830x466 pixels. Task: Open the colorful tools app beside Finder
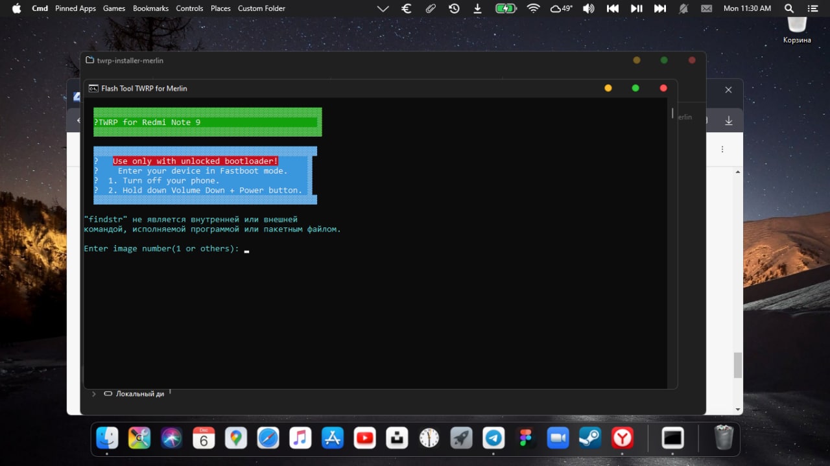tap(139, 438)
